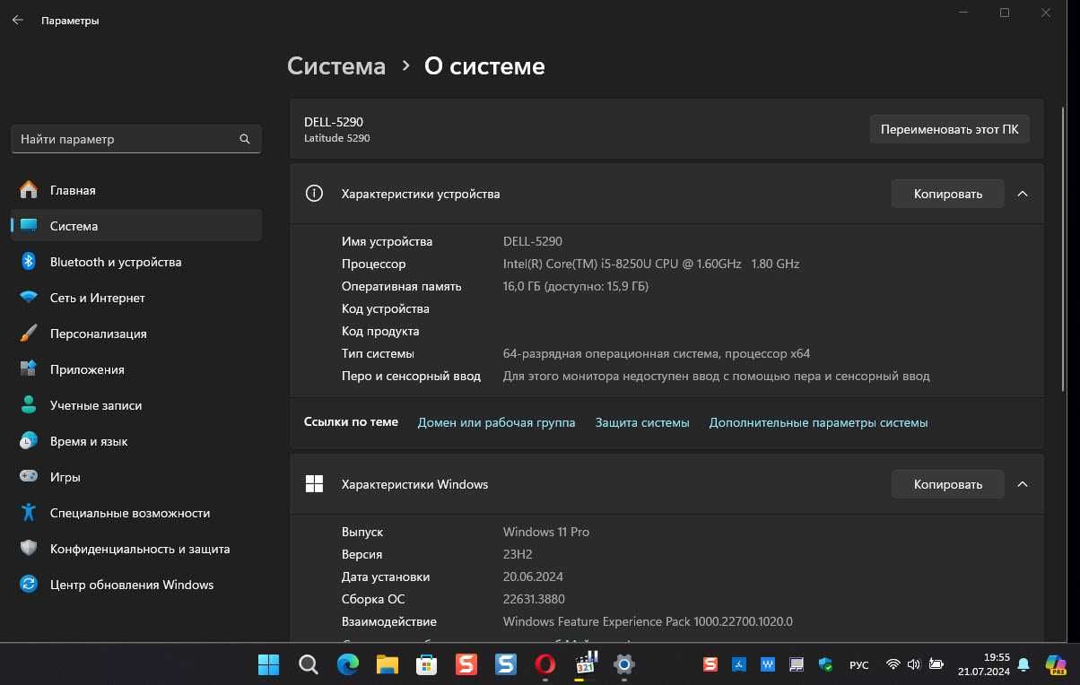The height and width of the screenshot is (685, 1080).
Task: Copy Windows specifications with Копировать
Action: click(947, 484)
